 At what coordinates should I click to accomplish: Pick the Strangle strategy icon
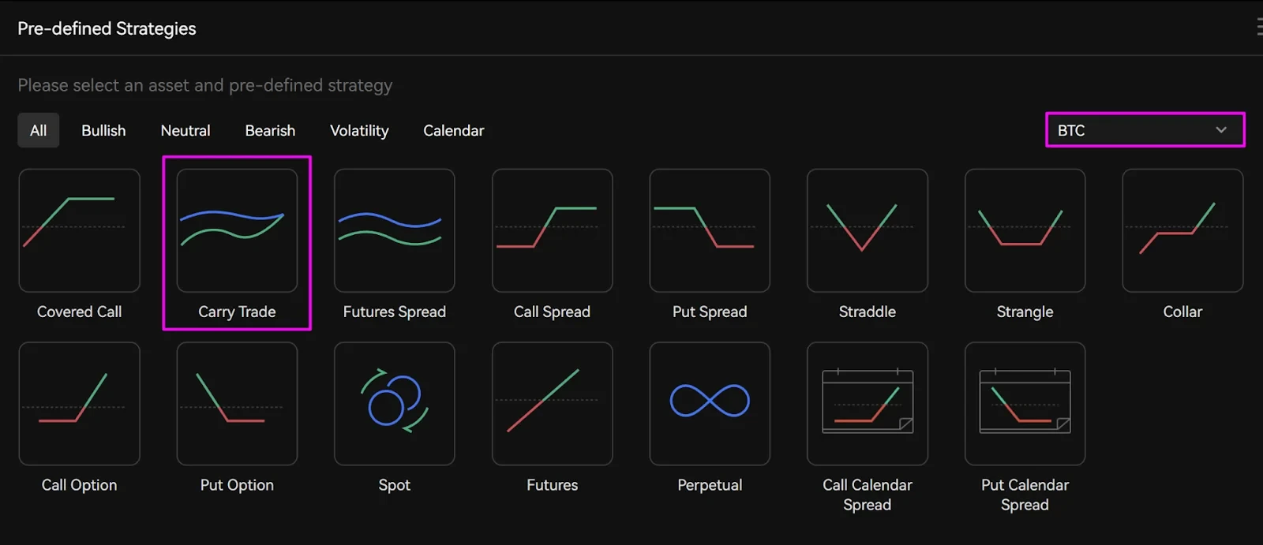[1025, 230]
